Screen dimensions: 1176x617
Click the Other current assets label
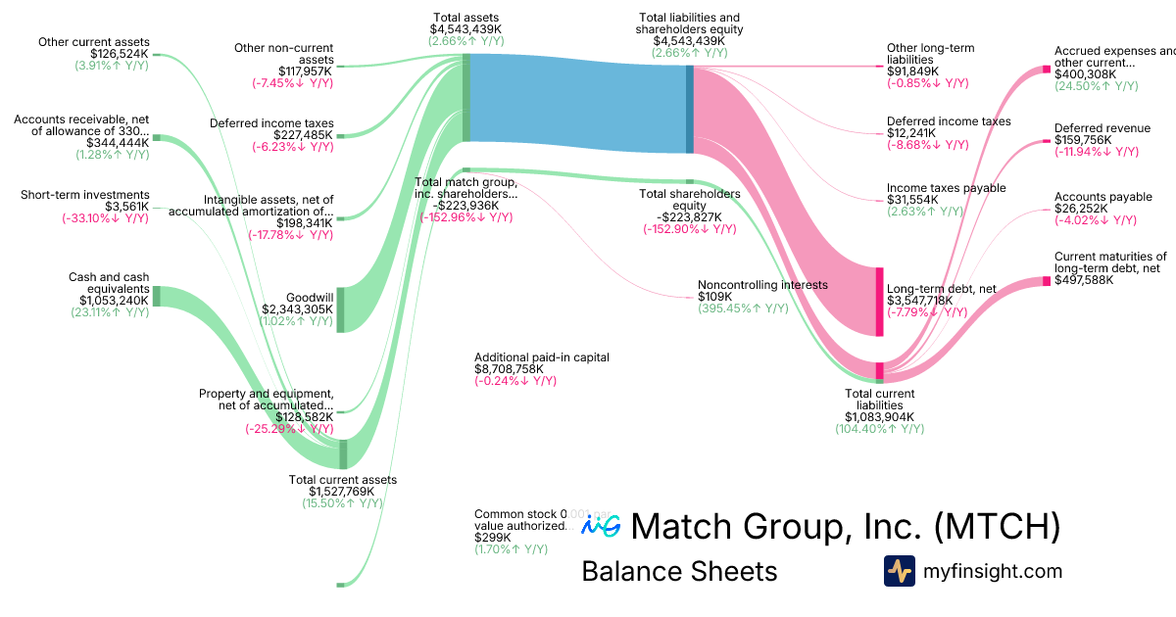pyautogui.click(x=94, y=42)
